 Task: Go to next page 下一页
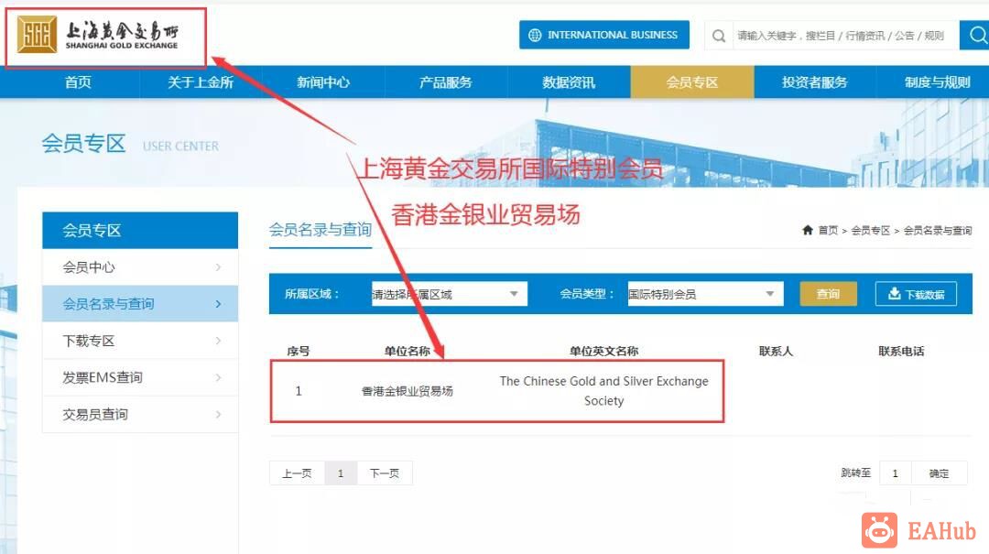tap(385, 473)
